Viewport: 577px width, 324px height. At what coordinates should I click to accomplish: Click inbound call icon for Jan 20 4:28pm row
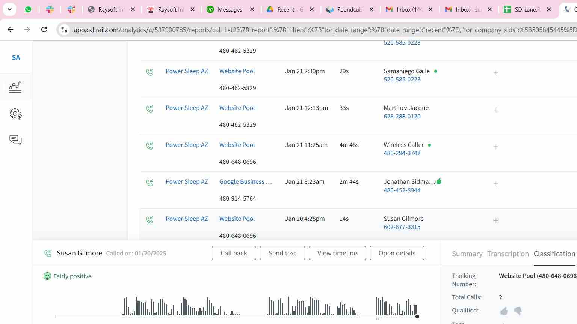(150, 220)
